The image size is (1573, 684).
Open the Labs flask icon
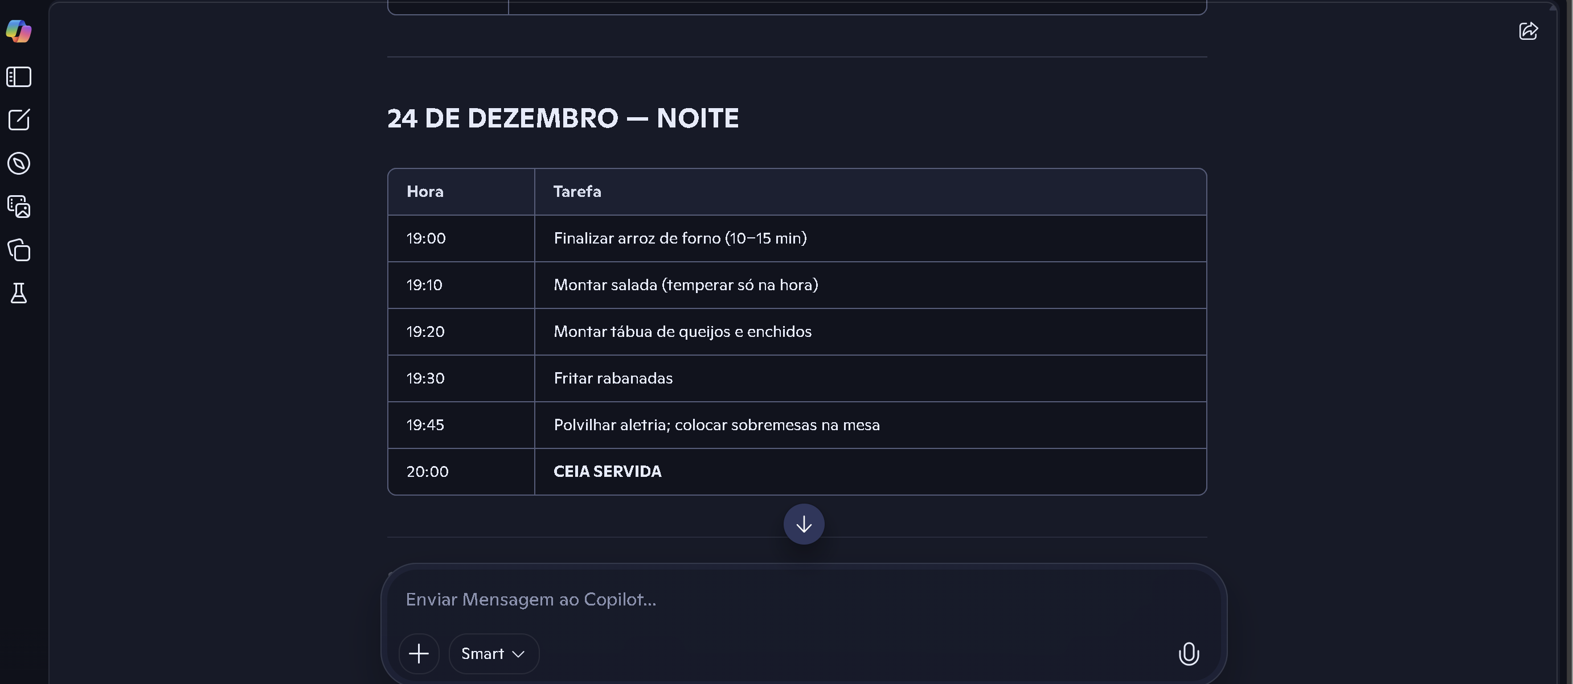18,294
